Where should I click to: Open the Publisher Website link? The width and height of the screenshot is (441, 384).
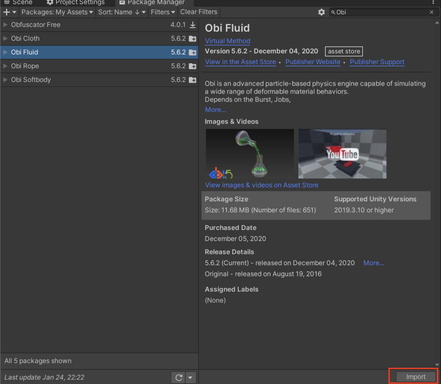pos(313,62)
